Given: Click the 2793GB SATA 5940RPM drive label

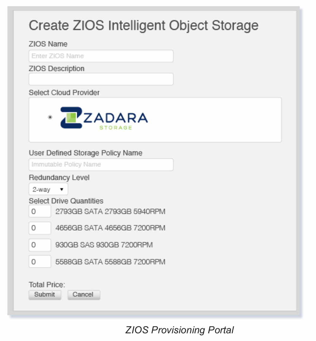Looking at the screenshot, I should click(x=110, y=211).
